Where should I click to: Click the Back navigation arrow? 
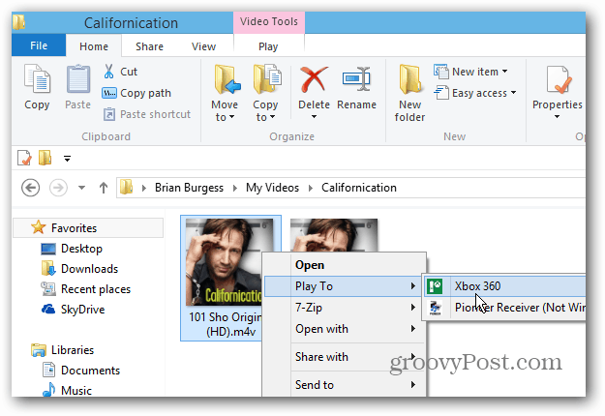pyautogui.click(x=30, y=188)
